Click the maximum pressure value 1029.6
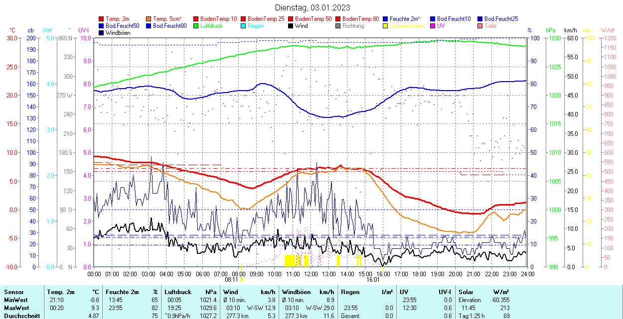The height and width of the screenshot is (319, 623). point(208,308)
